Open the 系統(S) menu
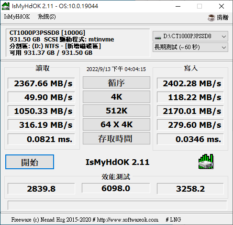Viewport: 233px width, 225px height. [47, 17]
